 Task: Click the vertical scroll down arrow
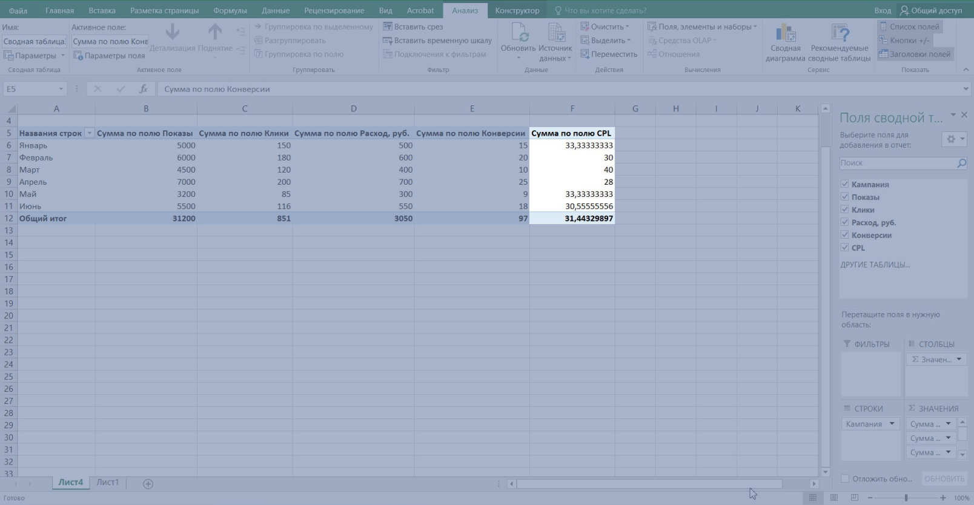(x=825, y=472)
